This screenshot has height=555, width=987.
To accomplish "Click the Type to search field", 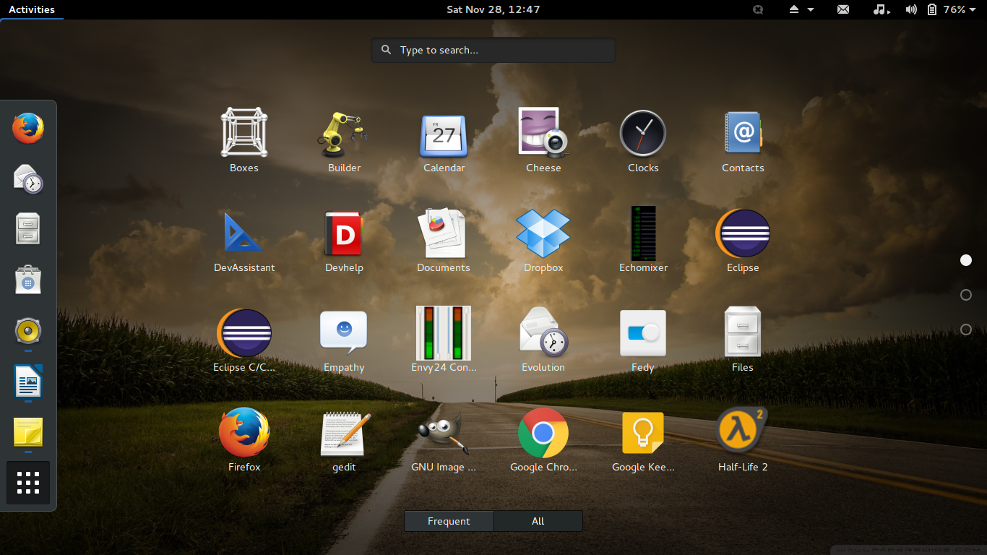I will 493,50.
